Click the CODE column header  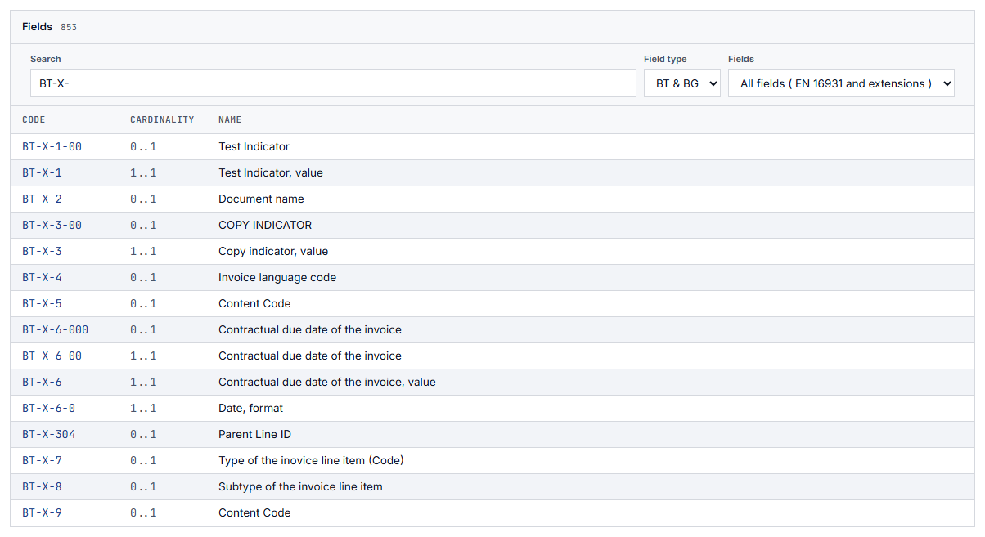(x=34, y=120)
